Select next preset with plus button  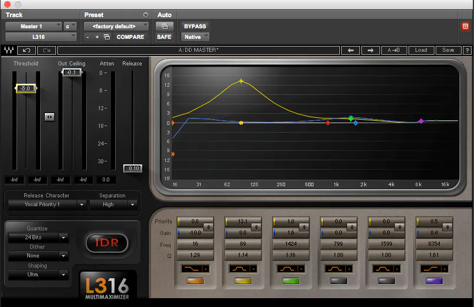tap(97, 37)
